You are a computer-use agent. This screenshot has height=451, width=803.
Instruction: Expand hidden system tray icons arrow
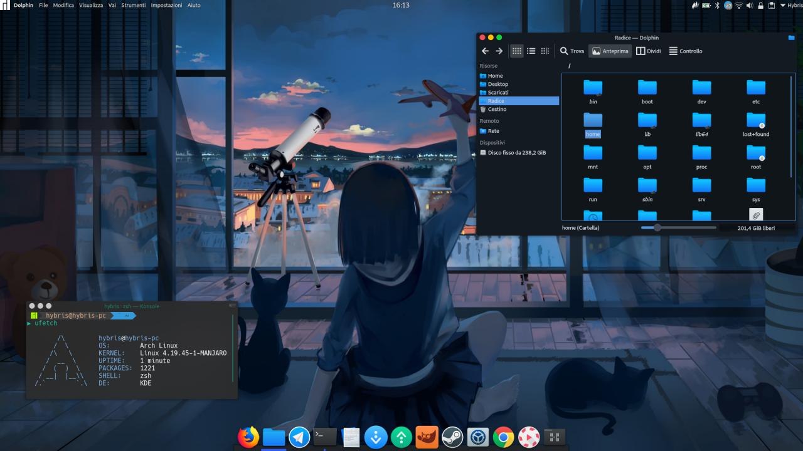pyautogui.click(x=782, y=5)
